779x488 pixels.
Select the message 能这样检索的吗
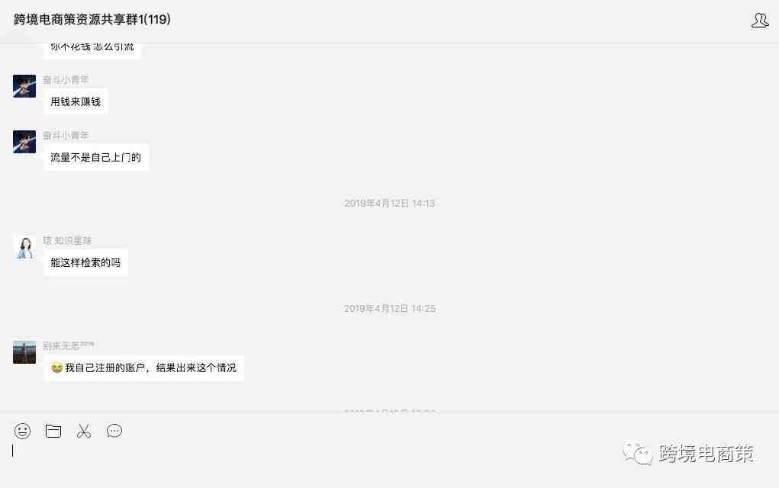(85, 262)
